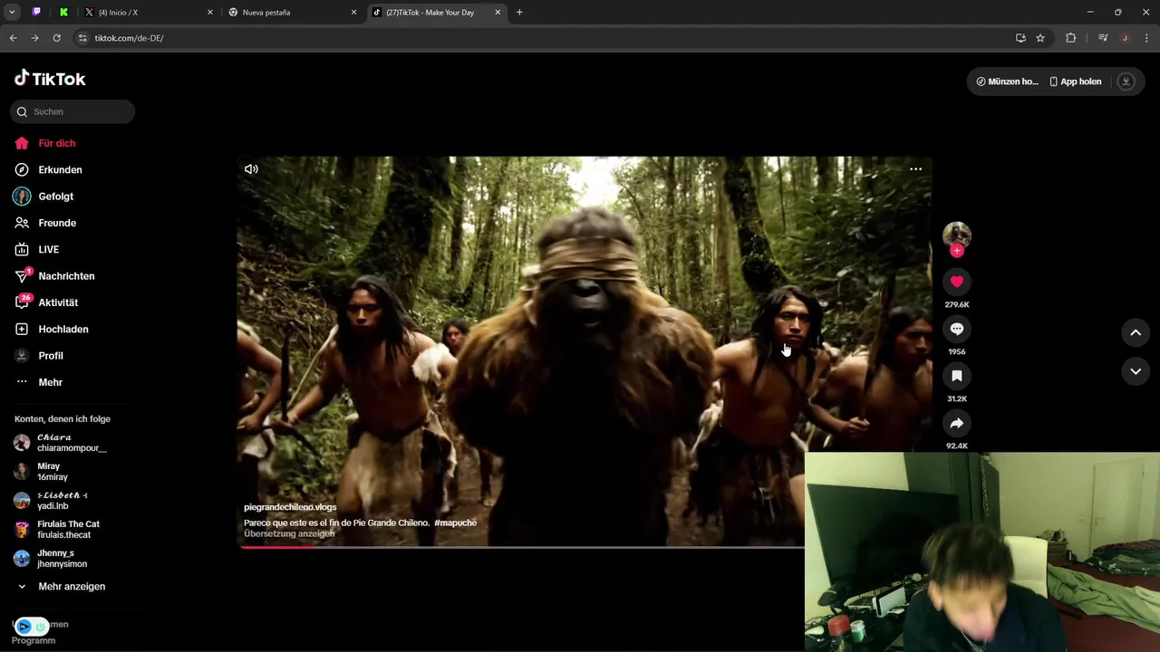
Task: Open the tab search dropdown arrow
Action: (12, 13)
